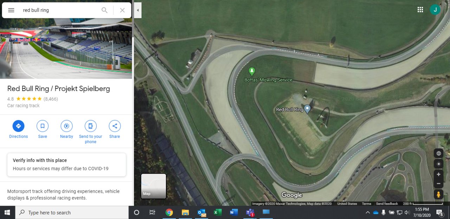The image size is (450, 219).
Task: Click the 4.8 rating value
Action: click(11, 99)
